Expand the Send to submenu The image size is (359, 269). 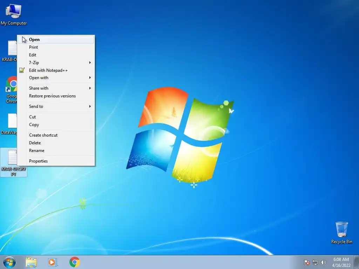click(x=56, y=106)
